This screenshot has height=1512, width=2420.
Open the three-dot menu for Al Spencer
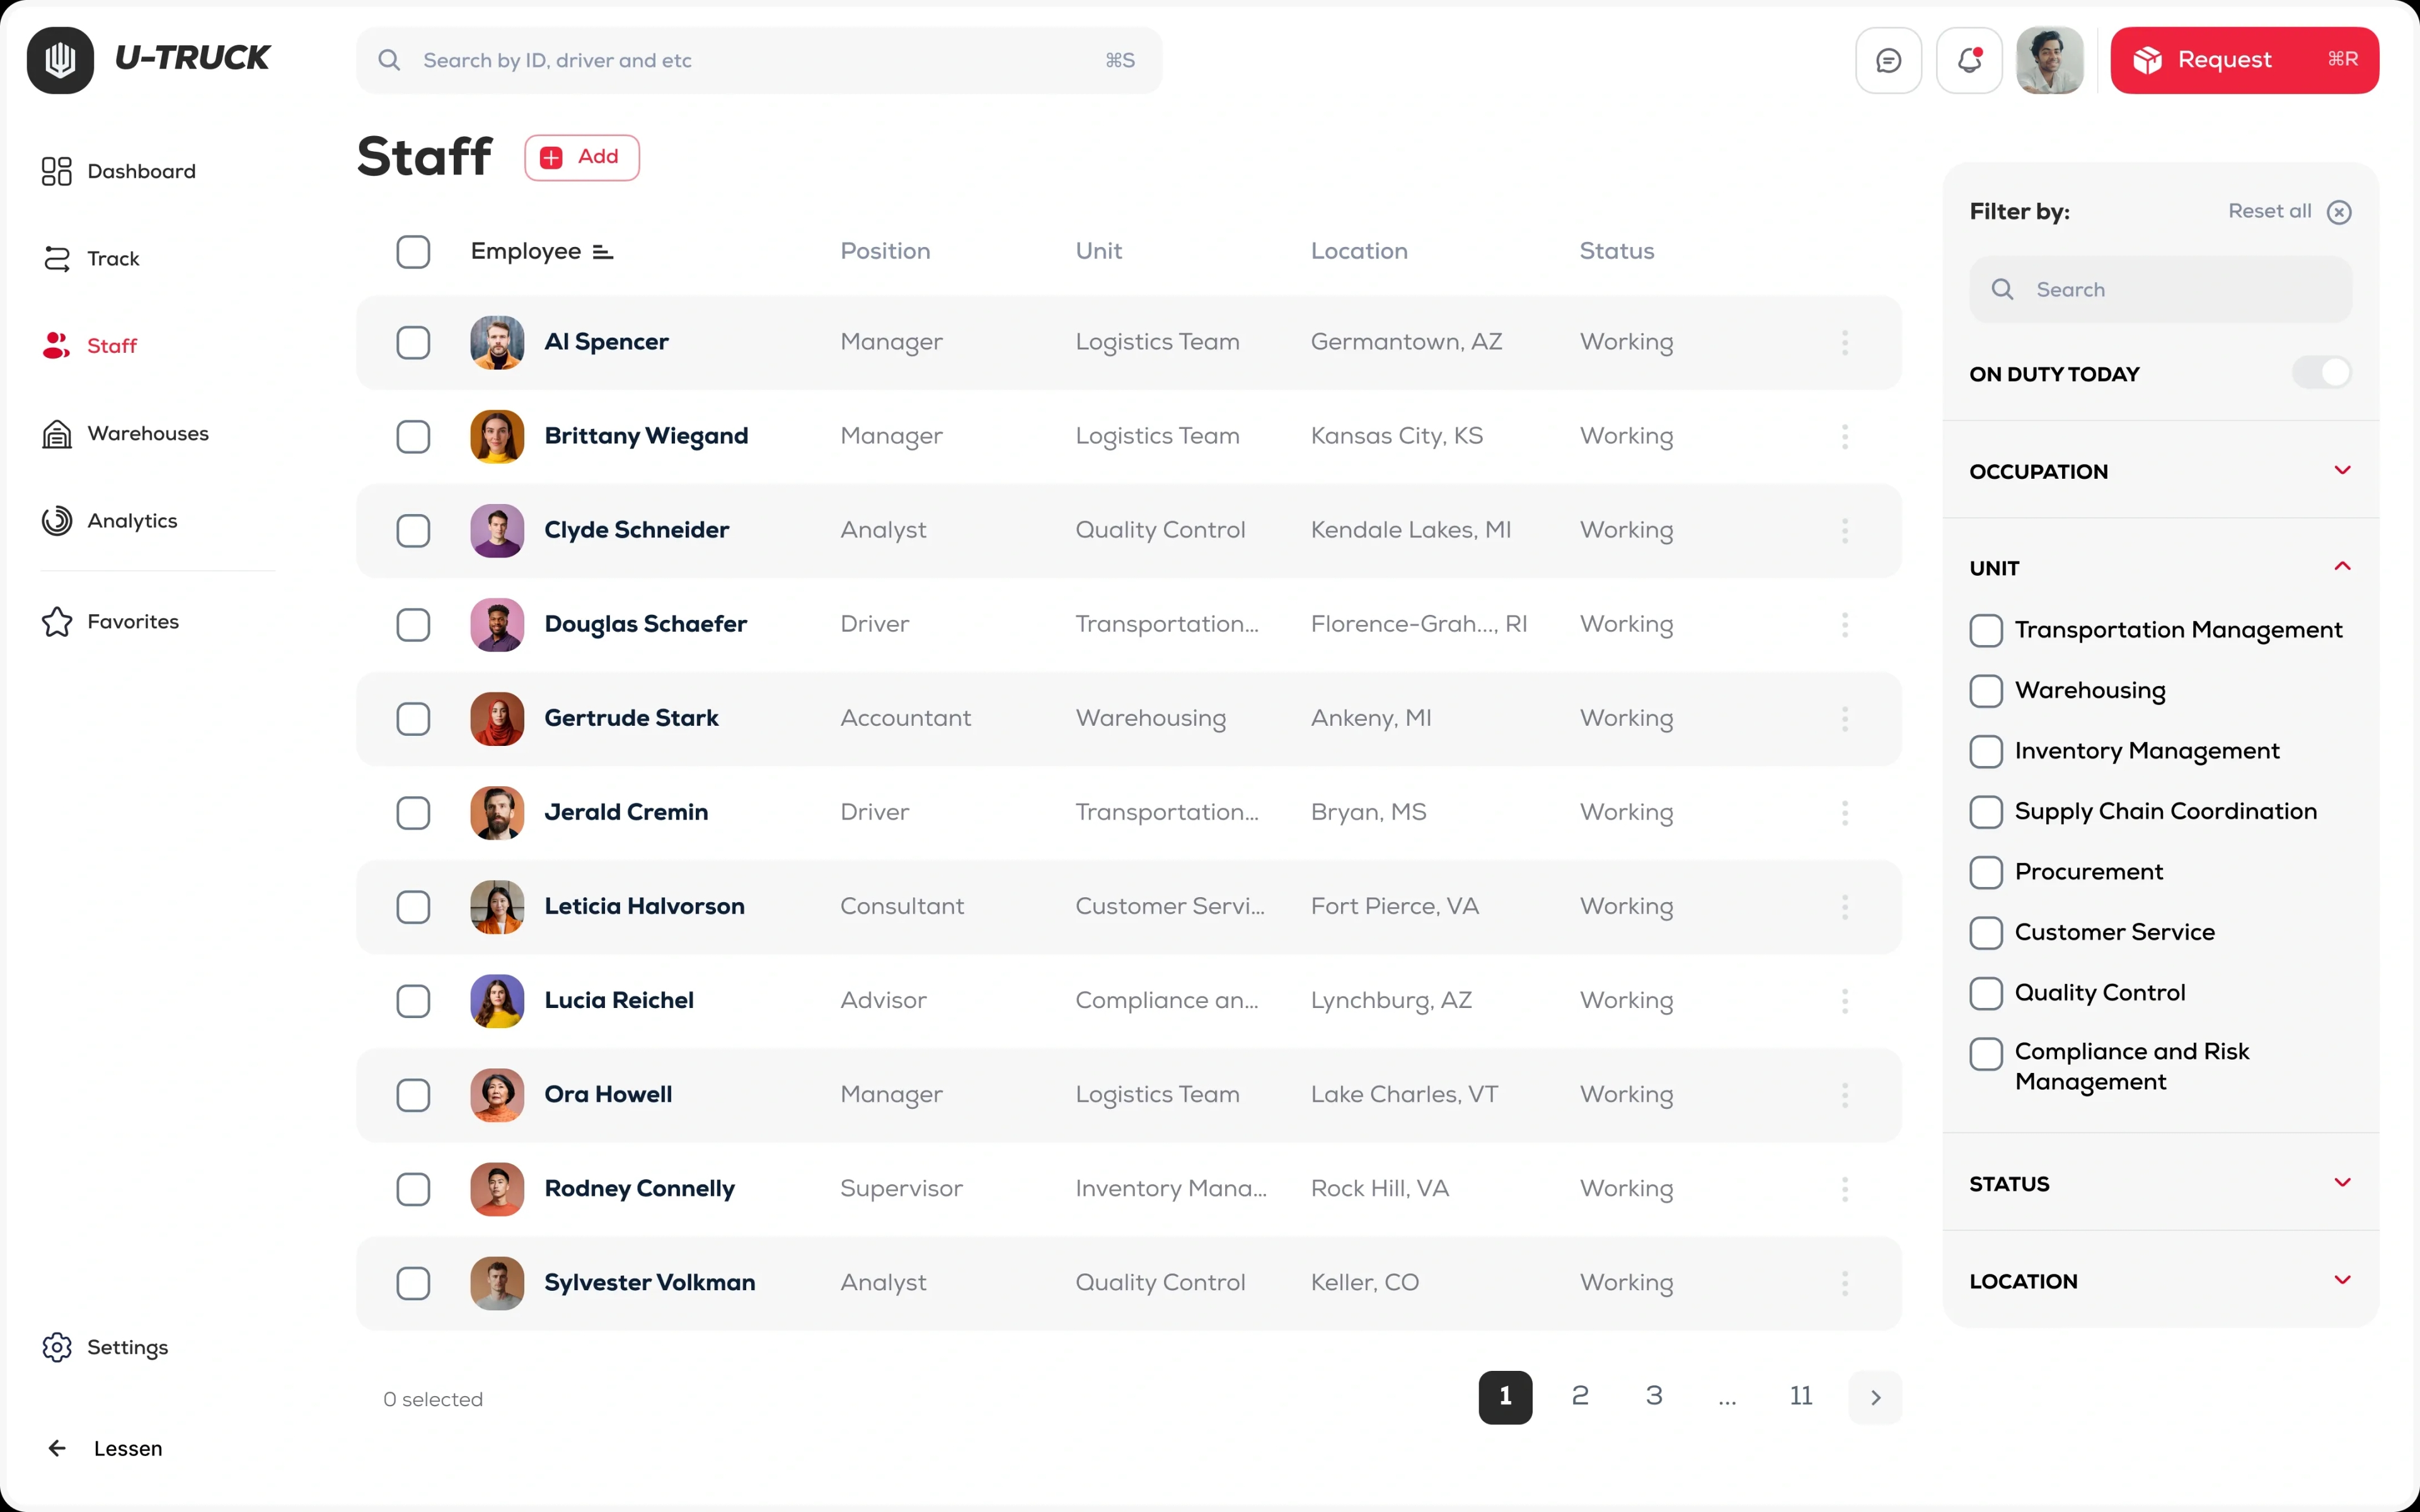(x=1844, y=343)
